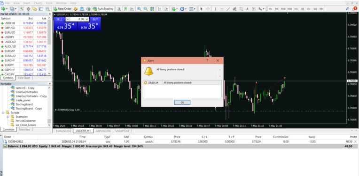Switch to the GBPUSD,H4 chart tab
359x176 pixels.
103,131
